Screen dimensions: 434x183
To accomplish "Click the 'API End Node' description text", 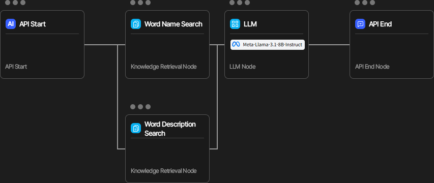I will tap(372, 67).
